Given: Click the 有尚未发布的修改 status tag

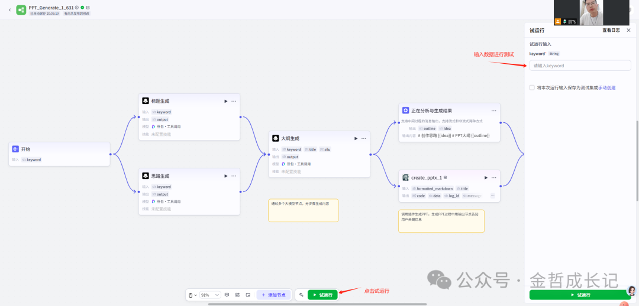Looking at the screenshot, I should tap(76, 14).
